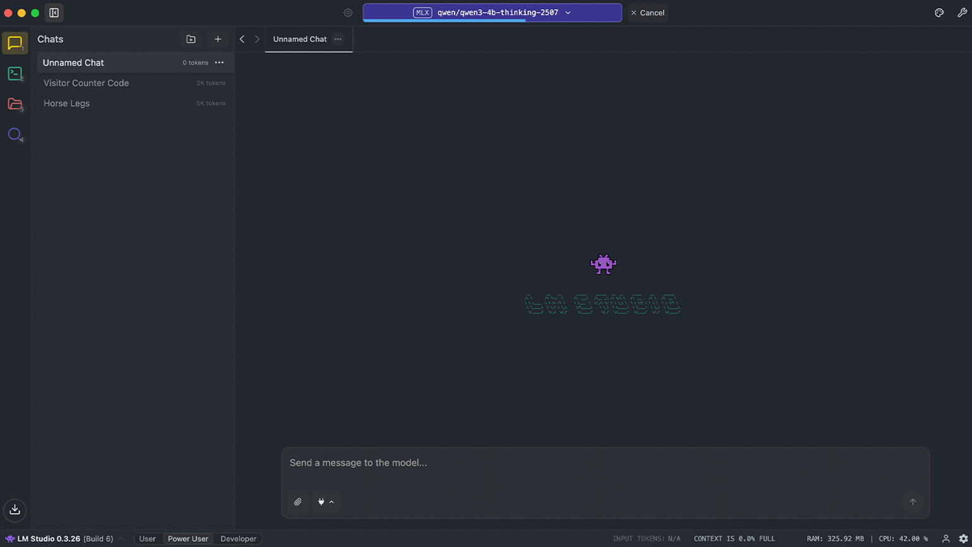The image size is (972, 547).
Task: Open the Visitor Counter Code chat
Action: click(86, 83)
